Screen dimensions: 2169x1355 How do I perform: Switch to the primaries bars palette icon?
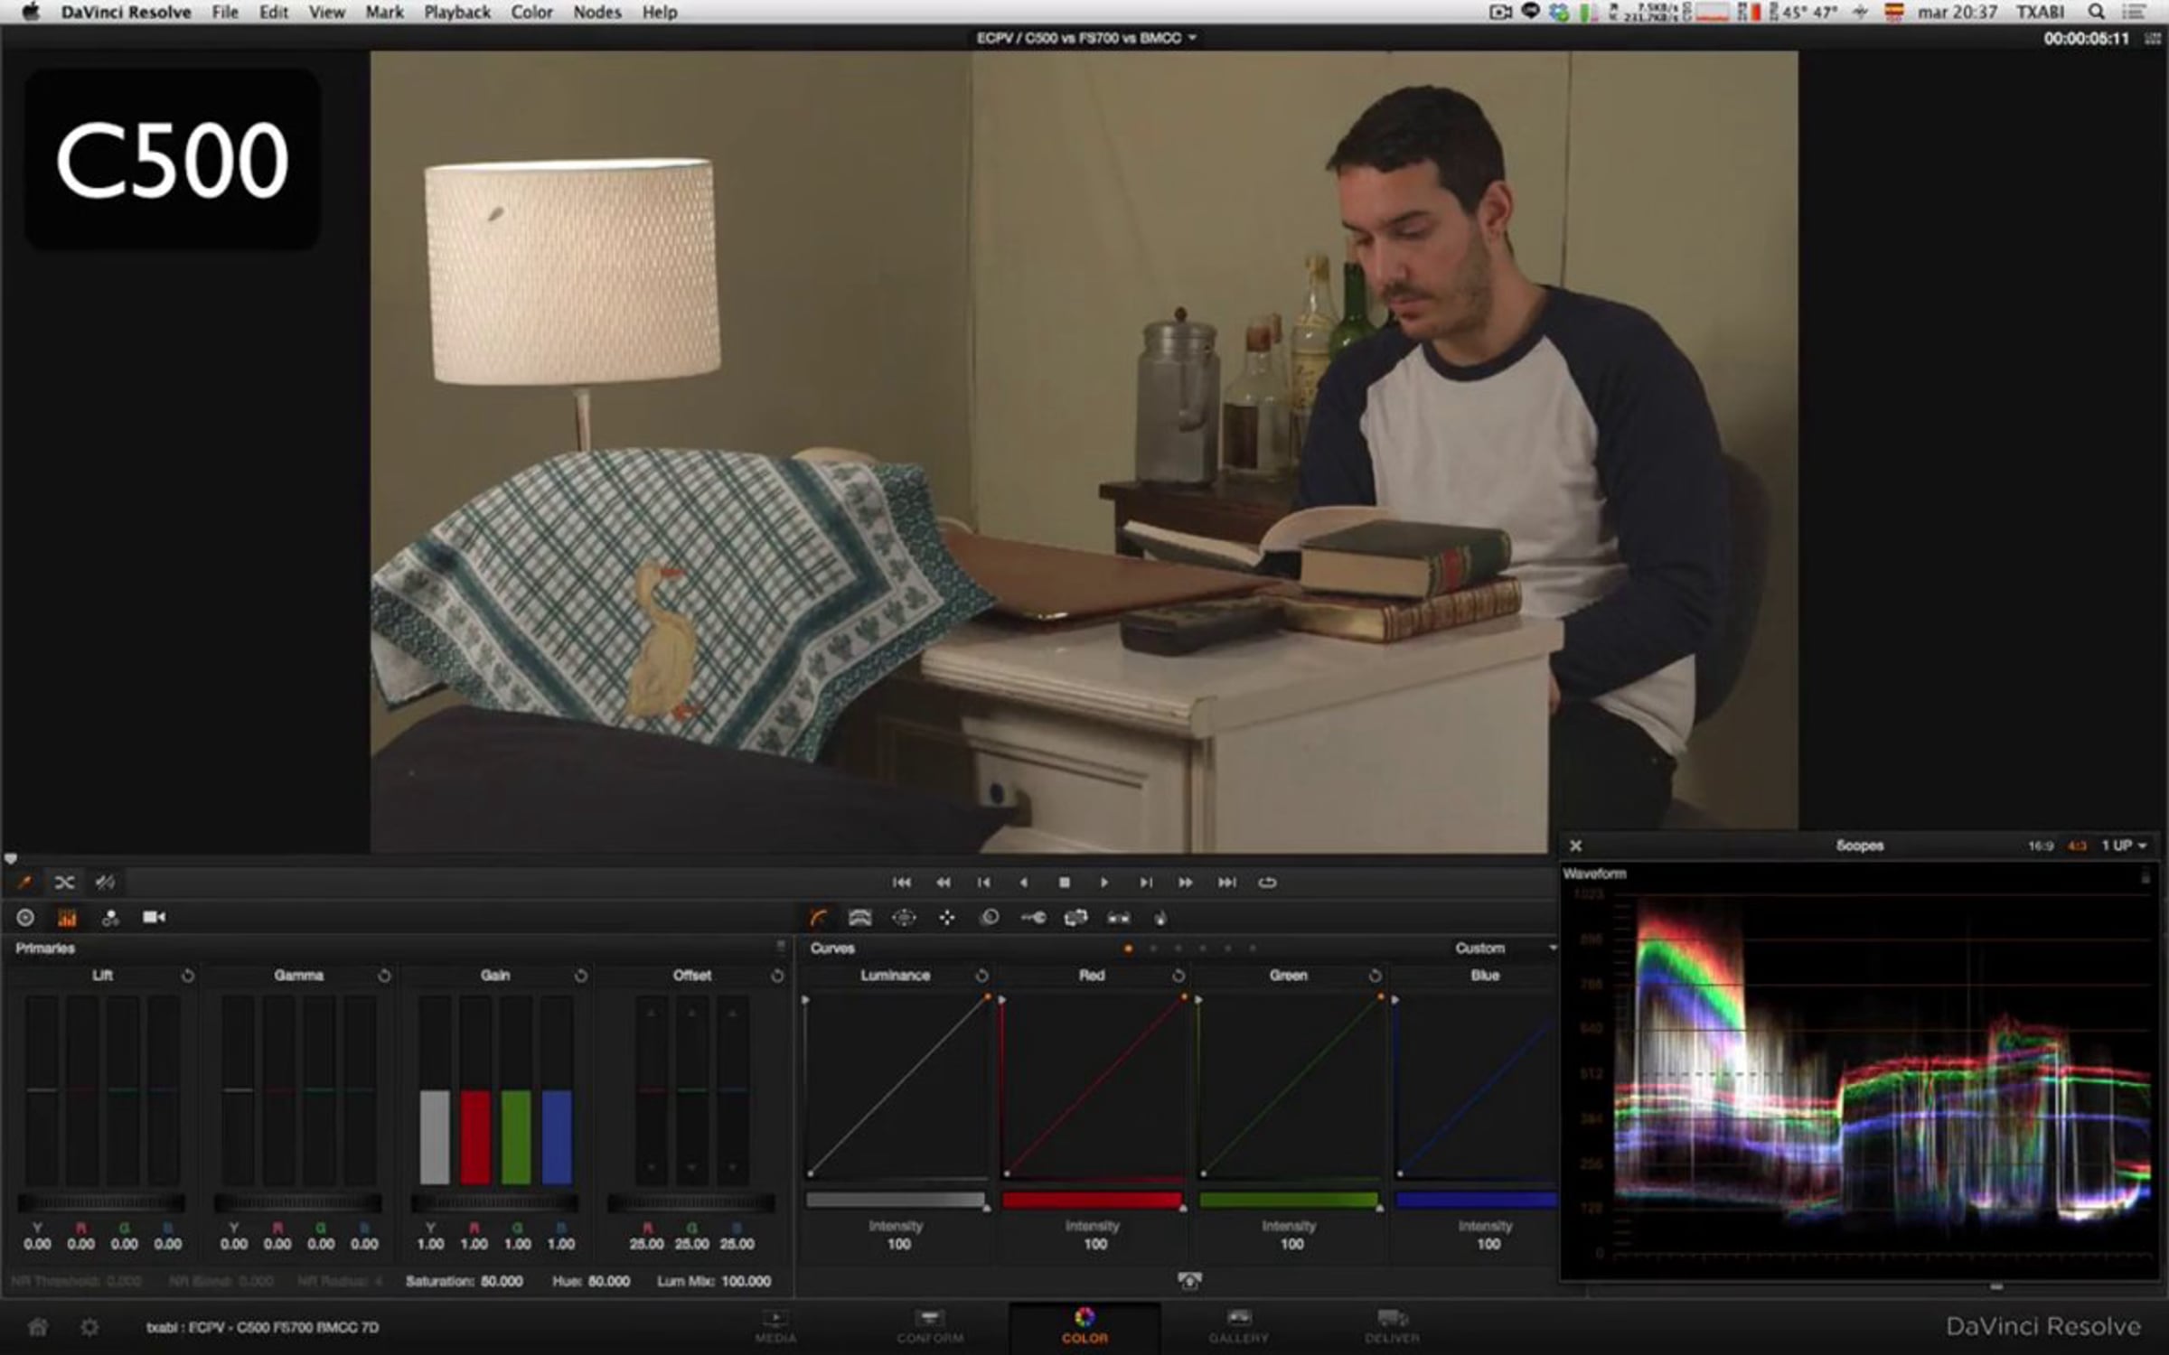[67, 918]
